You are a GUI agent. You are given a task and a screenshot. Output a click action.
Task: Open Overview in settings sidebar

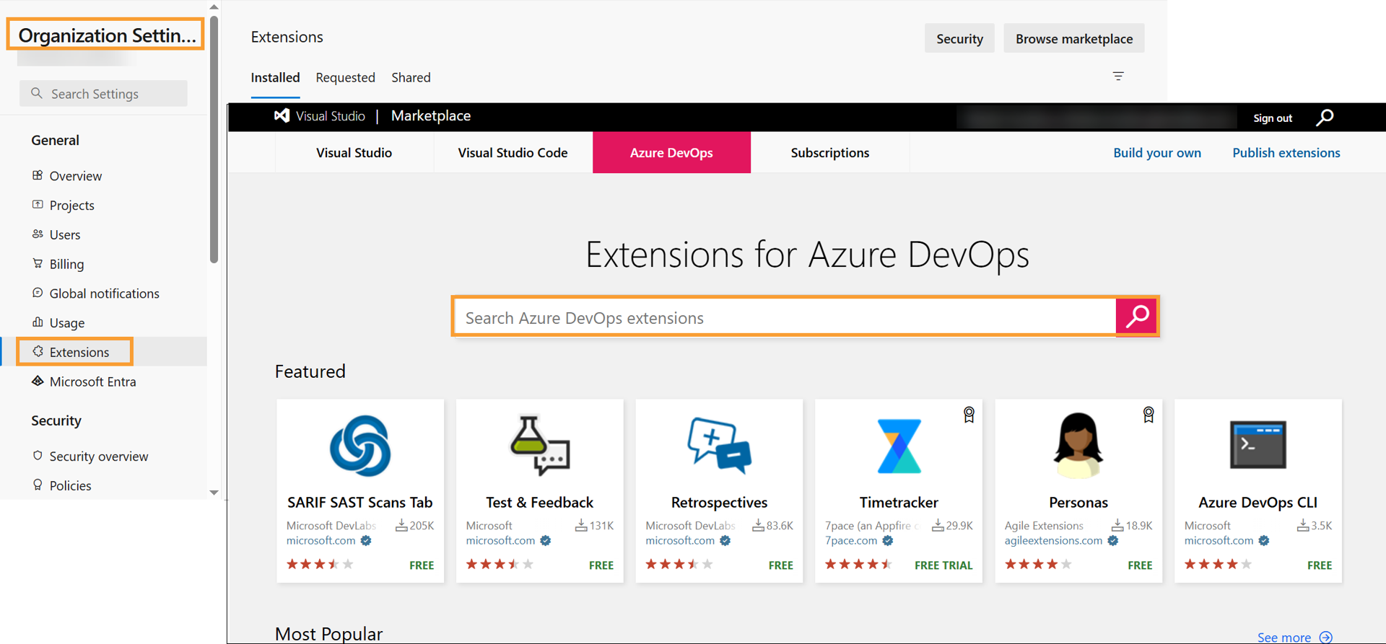104,175
